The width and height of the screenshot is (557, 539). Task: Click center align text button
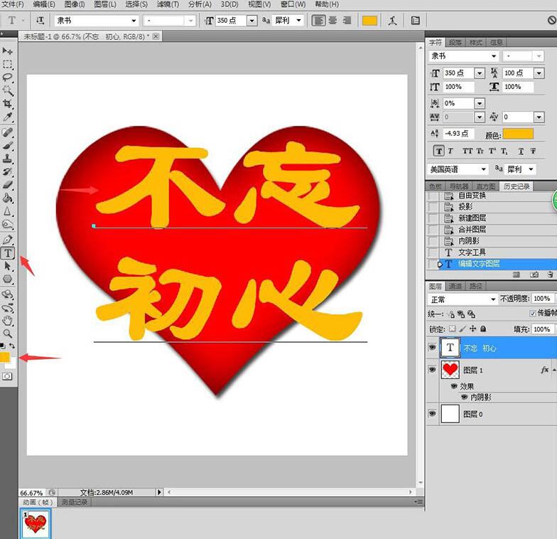[332, 21]
